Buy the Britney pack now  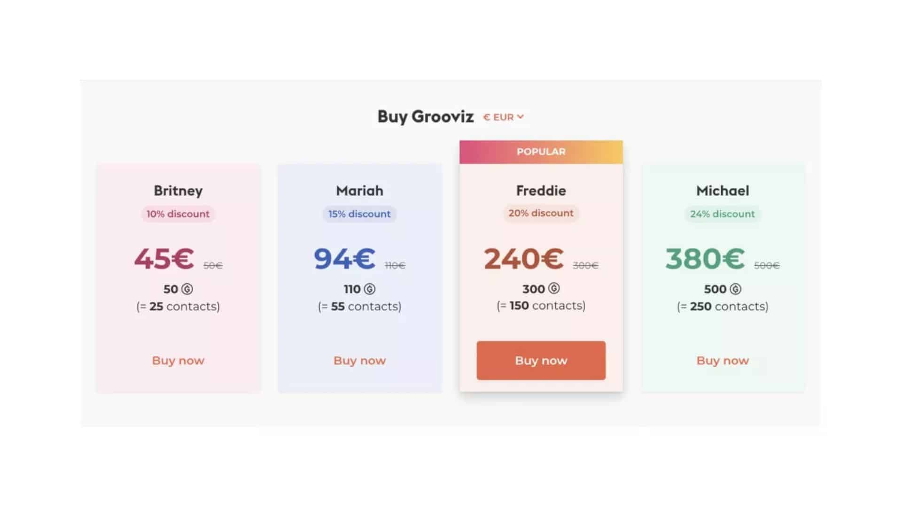tap(178, 361)
